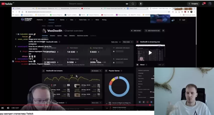Screen dimensions: 214x115
Task: Click the VooDooSh channel avatar
Action: (x=44, y=30)
